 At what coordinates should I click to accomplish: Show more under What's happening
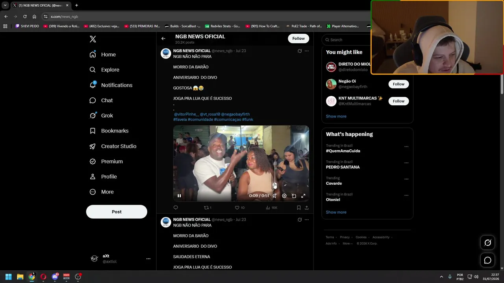(336, 212)
